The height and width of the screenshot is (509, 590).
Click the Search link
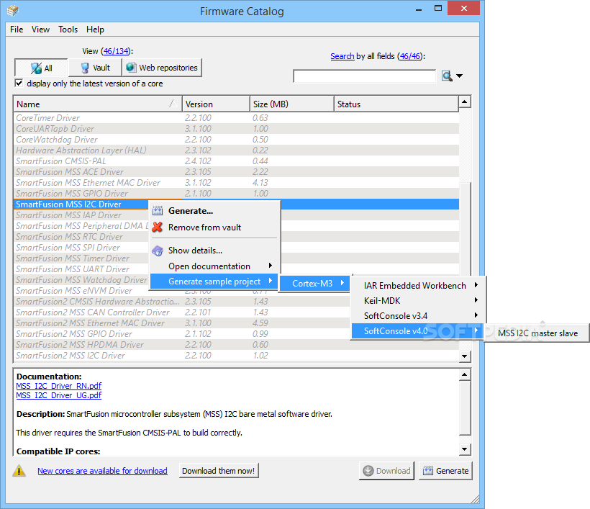coord(342,56)
